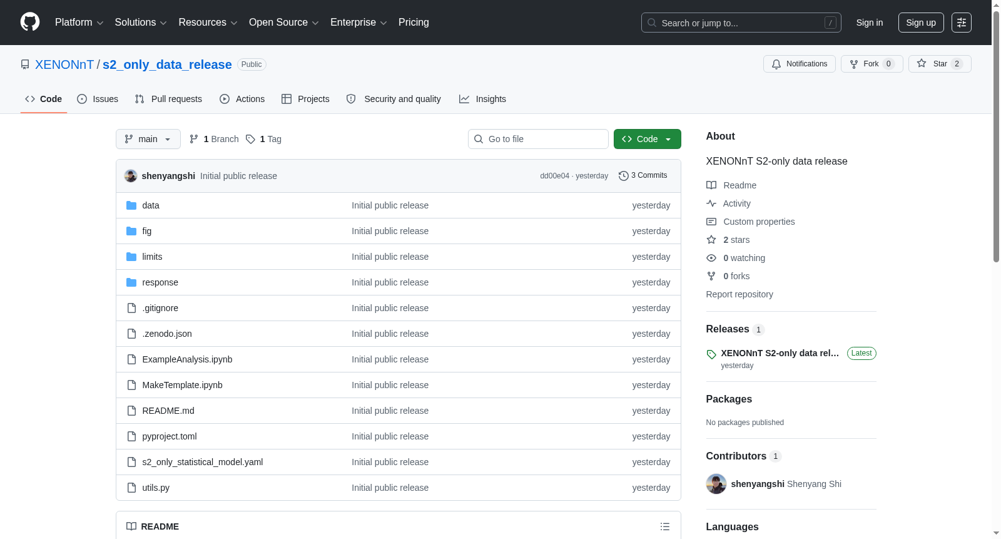This screenshot has width=1001, height=539.
Task: Open commit dd00e04 hash link
Action: 555,176
